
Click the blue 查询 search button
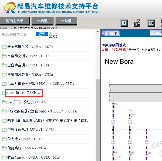tap(42, 34)
